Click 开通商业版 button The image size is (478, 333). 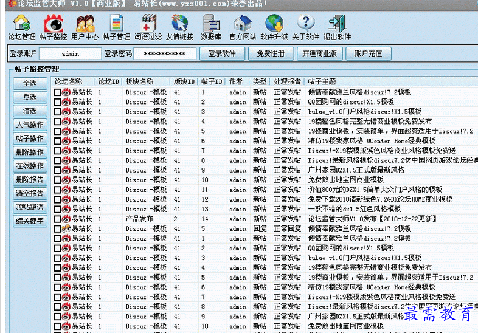[x=319, y=53]
